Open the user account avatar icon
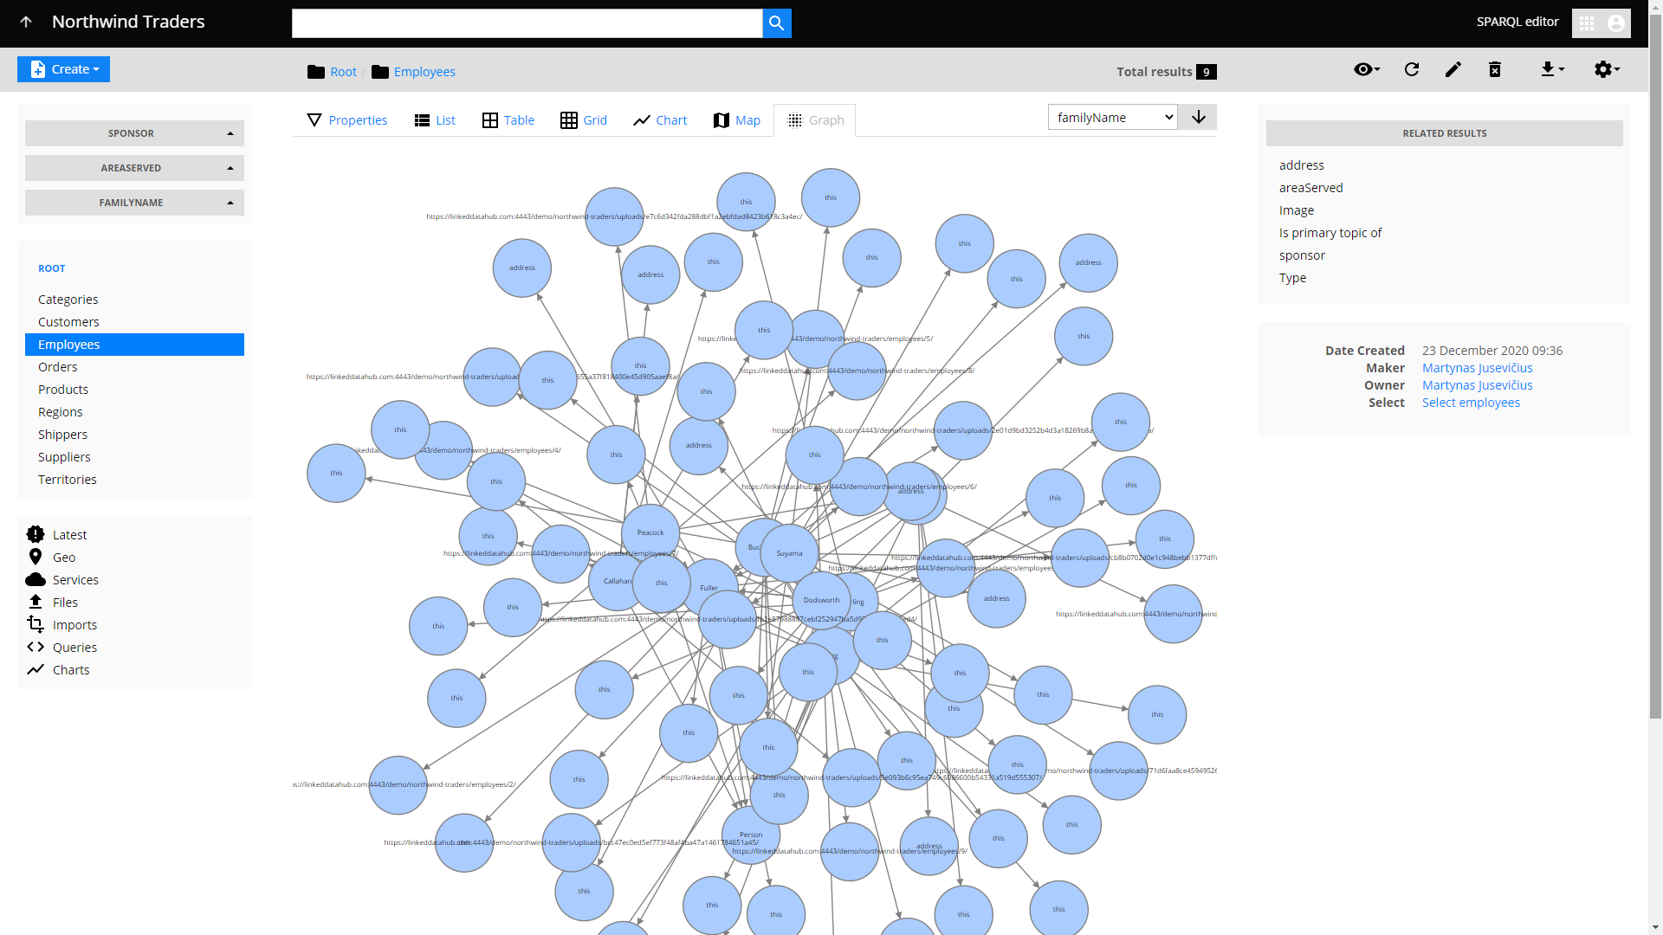1663x935 pixels. (x=1616, y=23)
